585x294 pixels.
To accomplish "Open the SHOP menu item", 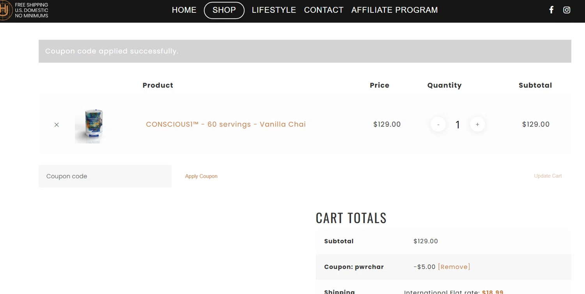I will pos(224,10).
